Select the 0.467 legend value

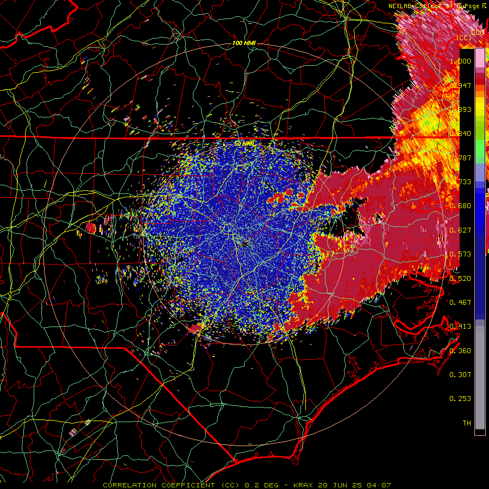460,303
